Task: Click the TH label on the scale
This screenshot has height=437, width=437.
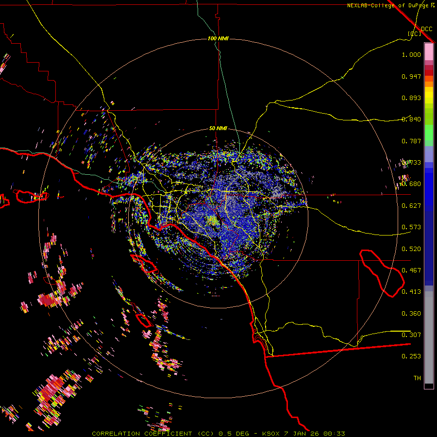Action: 417,378
